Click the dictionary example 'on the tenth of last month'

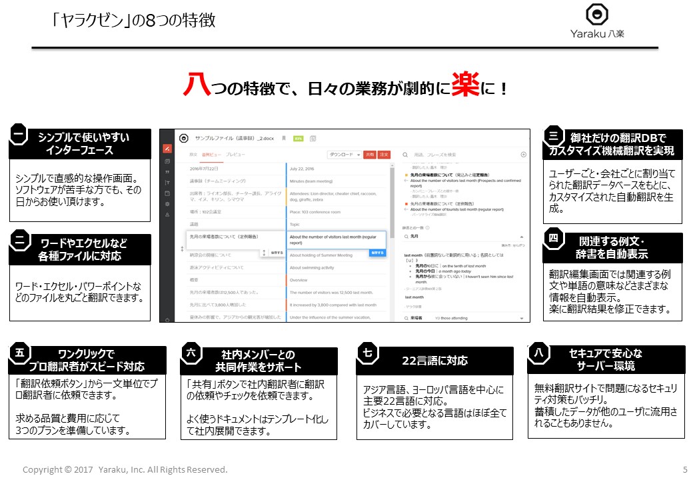(464, 266)
